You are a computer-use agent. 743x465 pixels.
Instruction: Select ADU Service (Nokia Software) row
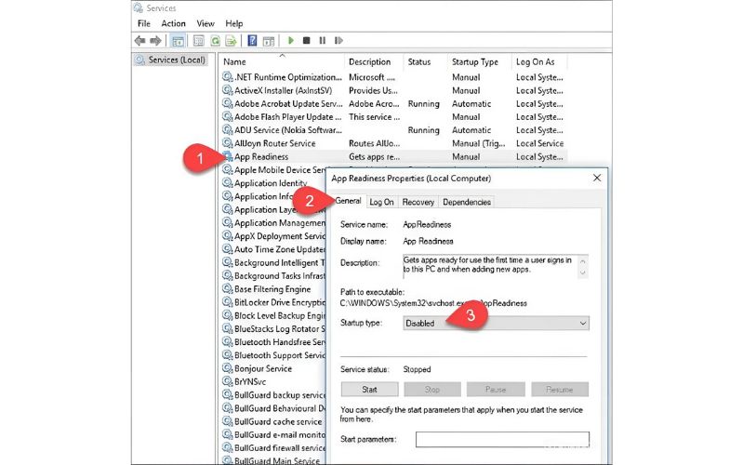point(393,130)
